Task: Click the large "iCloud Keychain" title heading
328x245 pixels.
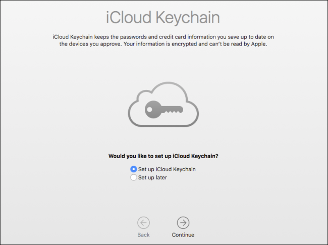Action: [163, 17]
